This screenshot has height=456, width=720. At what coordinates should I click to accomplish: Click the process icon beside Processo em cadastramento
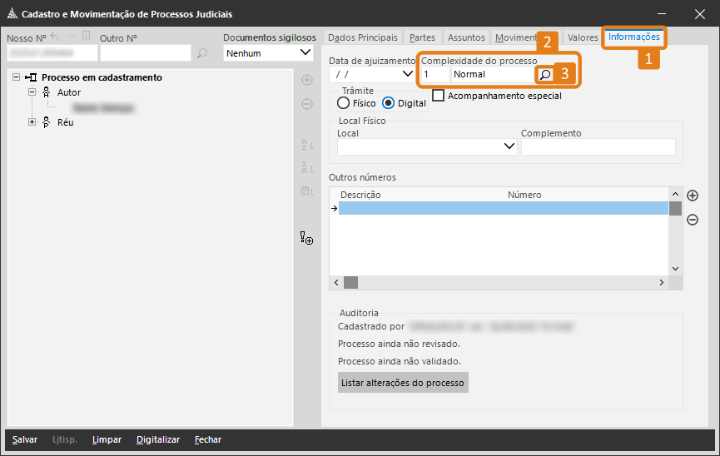31,77
